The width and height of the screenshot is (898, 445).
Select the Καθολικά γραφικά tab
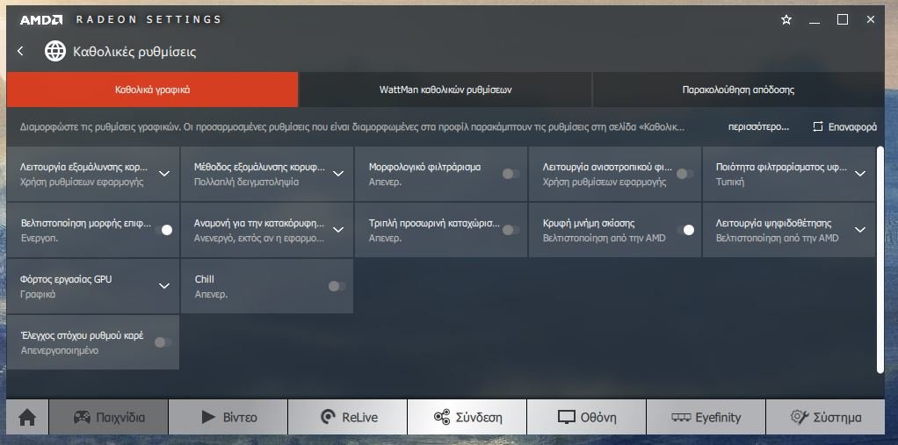coord(152,90)
